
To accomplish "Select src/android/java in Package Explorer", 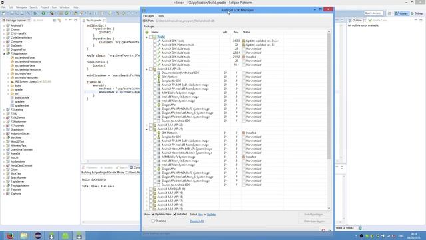I will [x=25, y=58].
